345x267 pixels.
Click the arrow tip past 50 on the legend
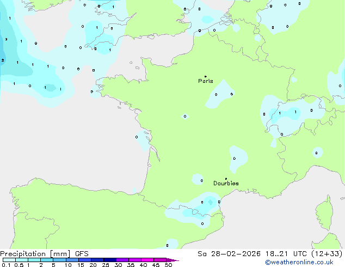172,260
